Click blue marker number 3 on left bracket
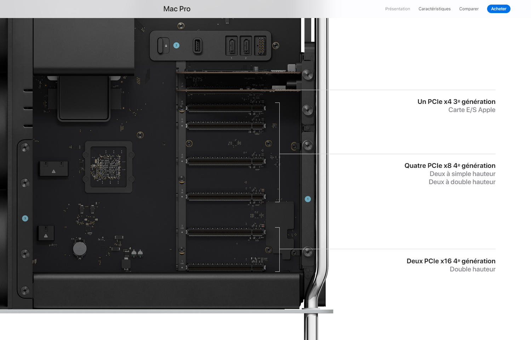The image size is (531, 340). (x=25, y=218)
